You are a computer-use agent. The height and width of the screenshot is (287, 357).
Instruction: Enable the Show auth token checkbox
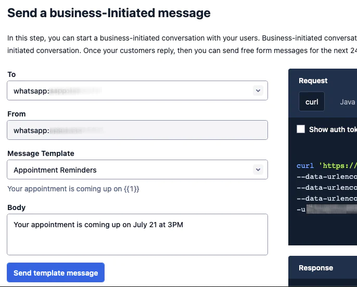pyautogui.click(x=301, y=129)
